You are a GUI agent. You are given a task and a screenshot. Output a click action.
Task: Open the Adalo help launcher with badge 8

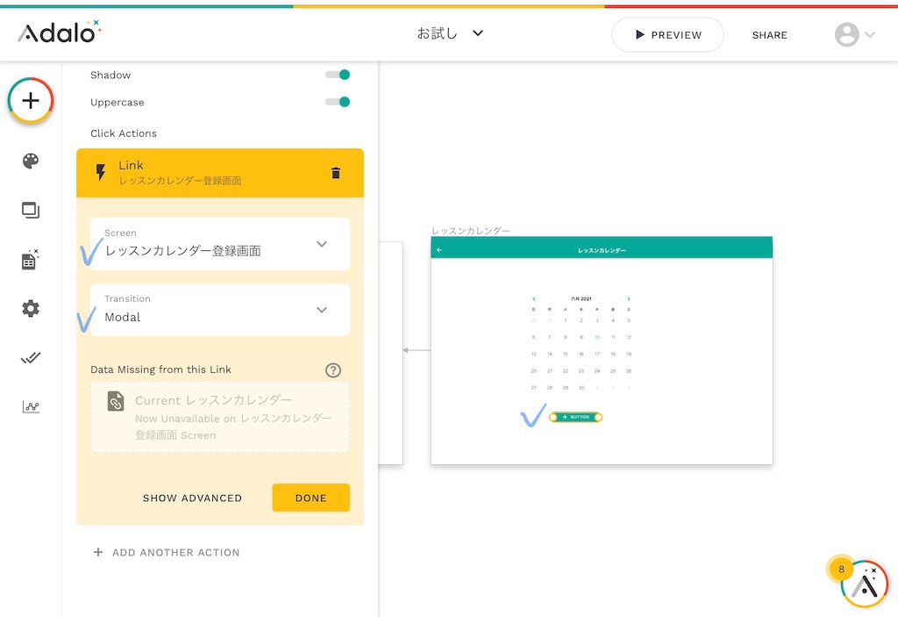[864, 584]
